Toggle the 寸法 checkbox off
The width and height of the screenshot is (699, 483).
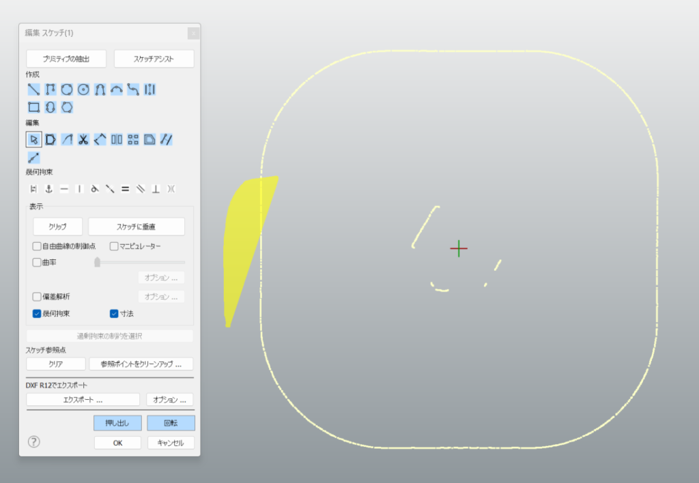tap(114, 314)
